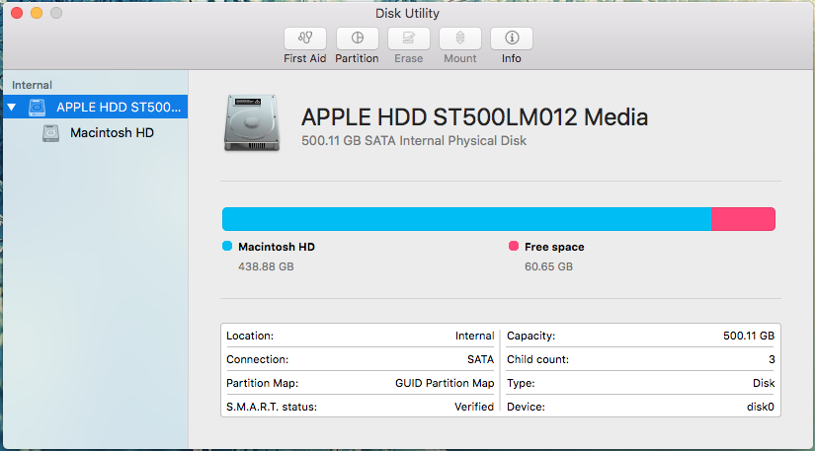The height and width of the screenshot is (451, 815).
Task: Click the APPLE HDD sidebar drive icon
Action: (37, 108)
